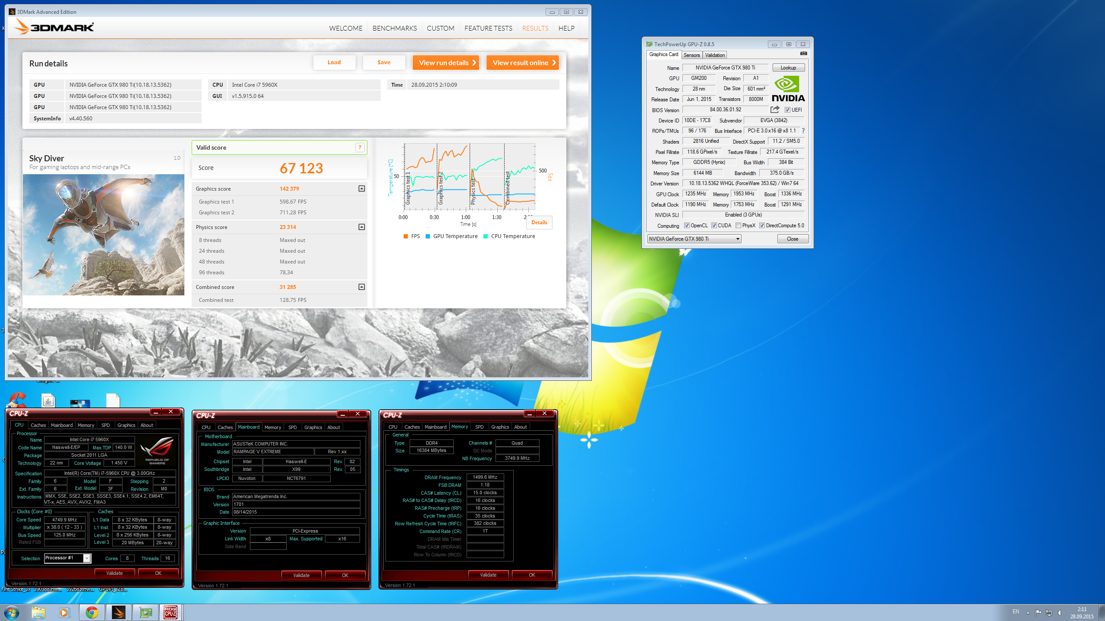Toggle the CUDA checkbox in GPU-Z
1105x621 pixels.
[x=714, y=226]
